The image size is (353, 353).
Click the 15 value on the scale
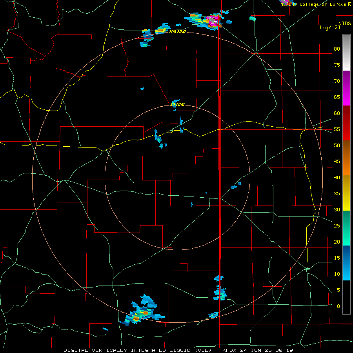pos(337,258)
